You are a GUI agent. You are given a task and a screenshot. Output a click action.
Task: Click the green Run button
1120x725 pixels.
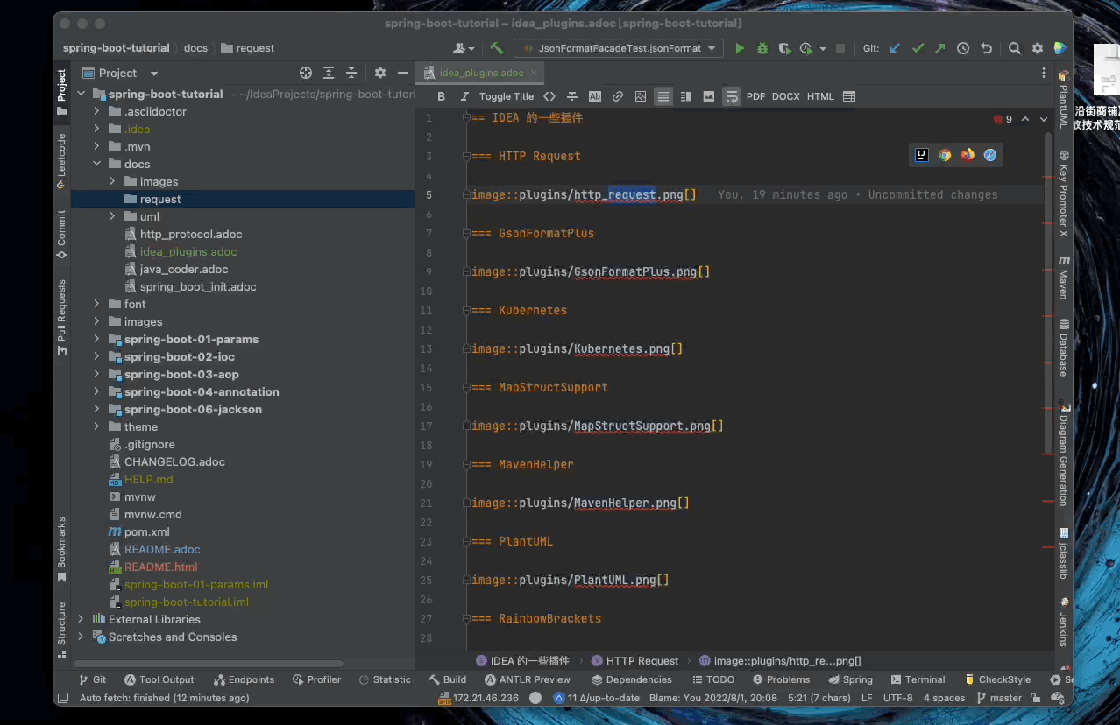coord(740,49)
